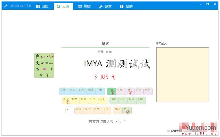Click the P之 key
This screenshot has width=220, height=137.
(x=148, y=91)
